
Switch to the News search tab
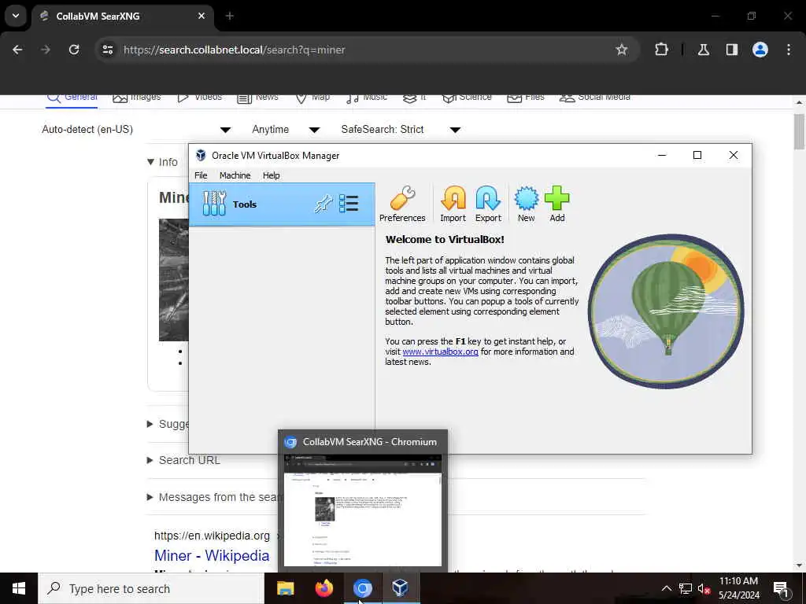[x=257, y=98]
